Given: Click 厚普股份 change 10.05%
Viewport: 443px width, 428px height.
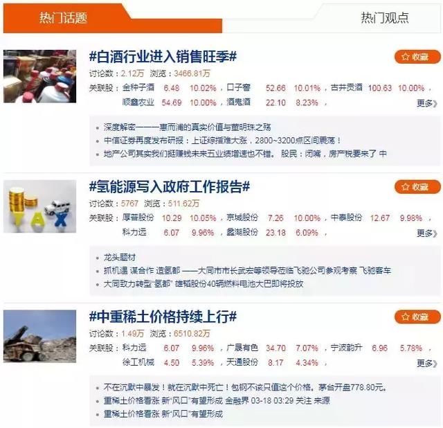Looking at the screenshot, I should pos(203,218).
